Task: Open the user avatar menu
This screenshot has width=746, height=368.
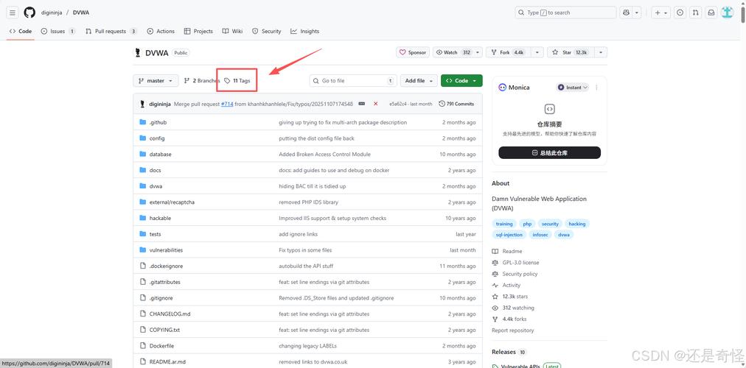Action: point(727,13)
